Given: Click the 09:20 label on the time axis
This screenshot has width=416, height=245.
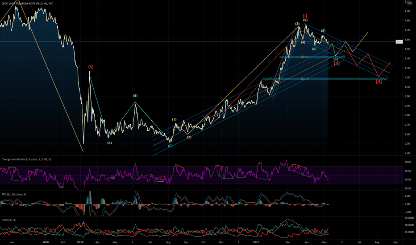Looking at the screenshot, I should (x=80, y=242).
